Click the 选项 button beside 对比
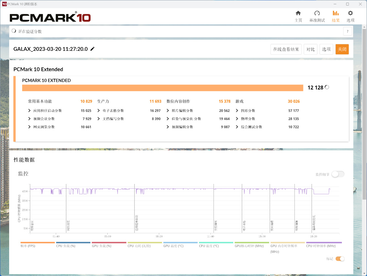367x276 pixels. 326,49
